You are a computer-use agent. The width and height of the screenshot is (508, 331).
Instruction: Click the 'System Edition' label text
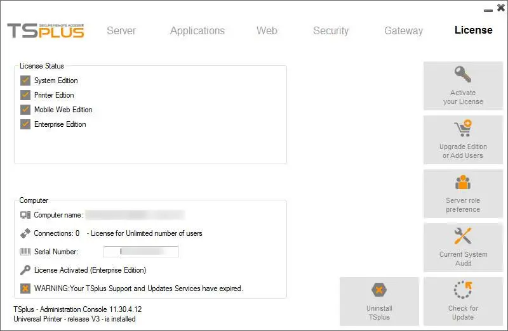pos(56,81)
